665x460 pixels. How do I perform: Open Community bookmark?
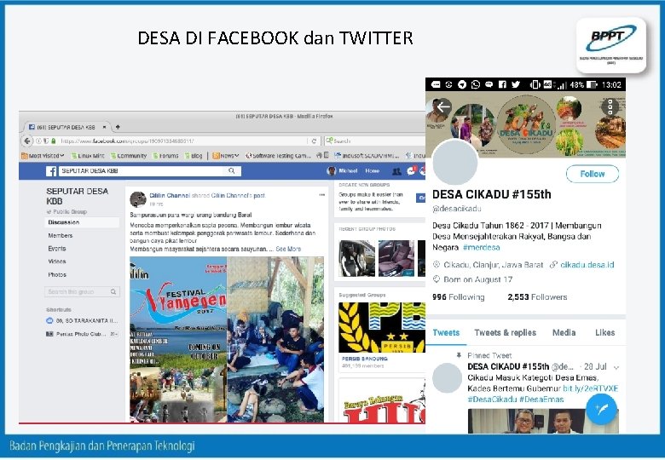129,155
